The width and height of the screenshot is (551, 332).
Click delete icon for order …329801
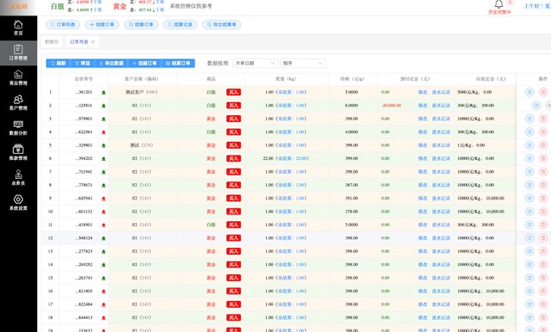click(543, 145)
